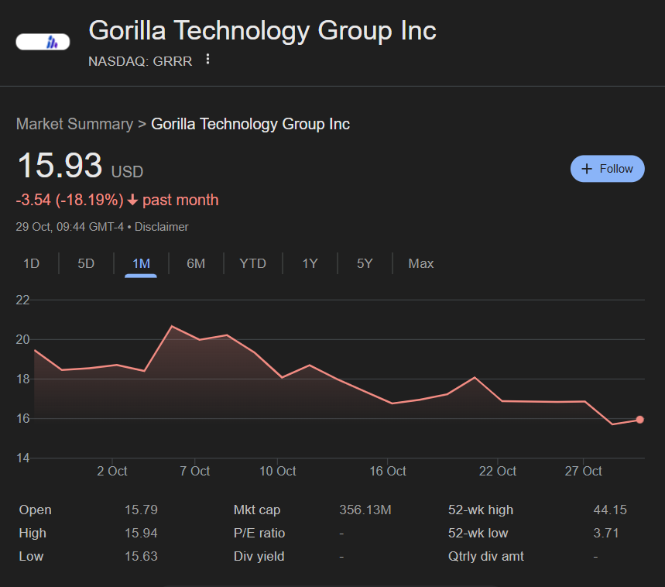Click the 22 Oct axis label
The height and width of the screenshot is (587, 665).
point(498,471)
